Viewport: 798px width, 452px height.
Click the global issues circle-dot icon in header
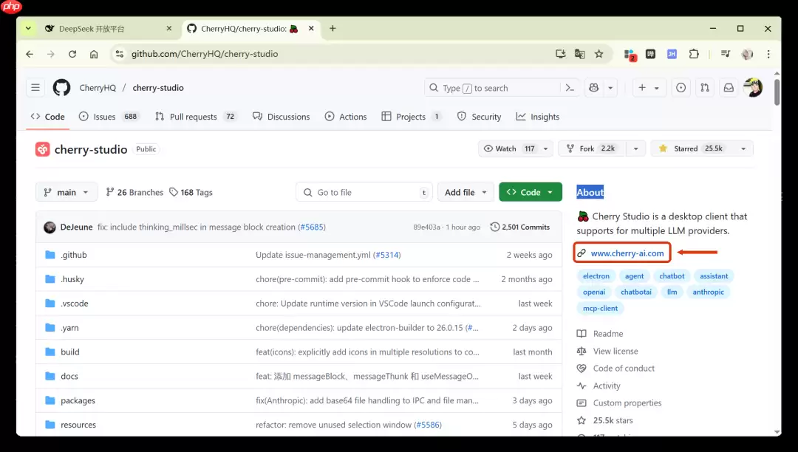click(681, 87)
